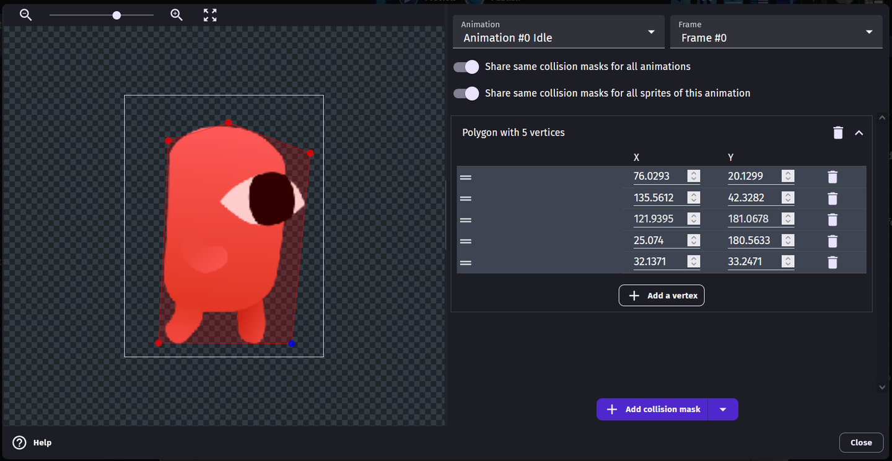The image size is (892, 461).
Task: Click drag handle of vertex 32.1371 row
Action: click(466, 263)
